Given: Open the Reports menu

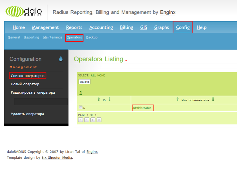Looking at the screenshot, I should [74, 27].
